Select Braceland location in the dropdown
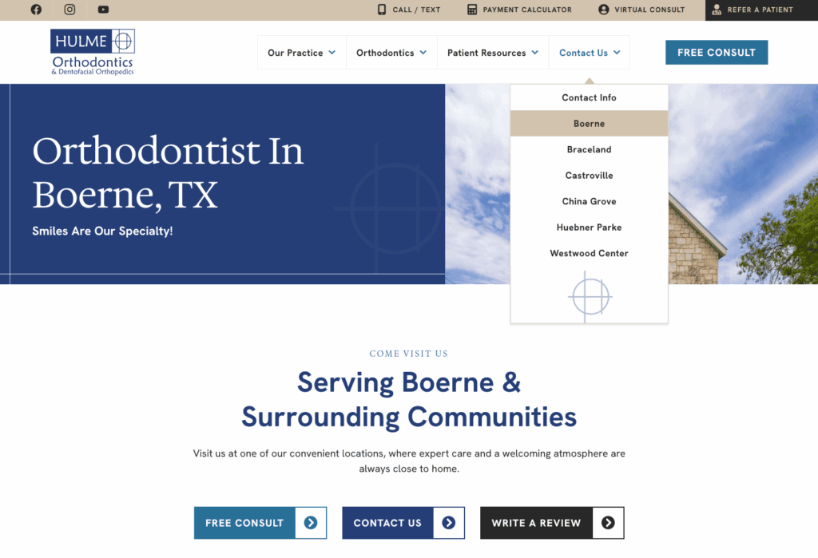The width and height of the screenshot is (818, 558). [x=589, y=149]
